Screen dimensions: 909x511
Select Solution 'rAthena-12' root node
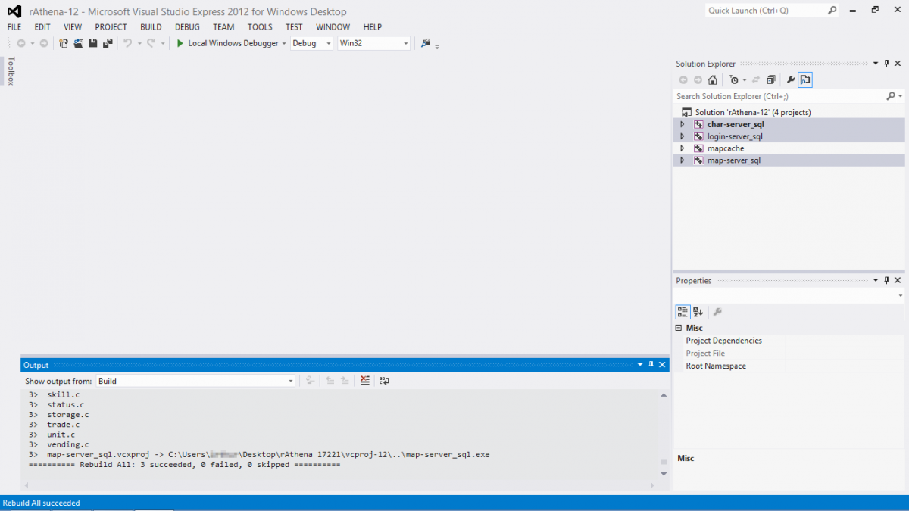tap(753, 112)
